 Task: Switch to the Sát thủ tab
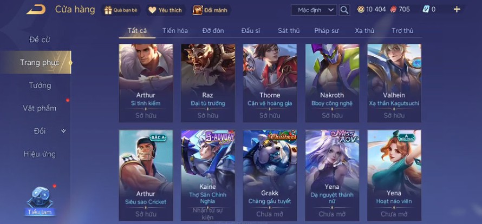click(x=289, y=31)
